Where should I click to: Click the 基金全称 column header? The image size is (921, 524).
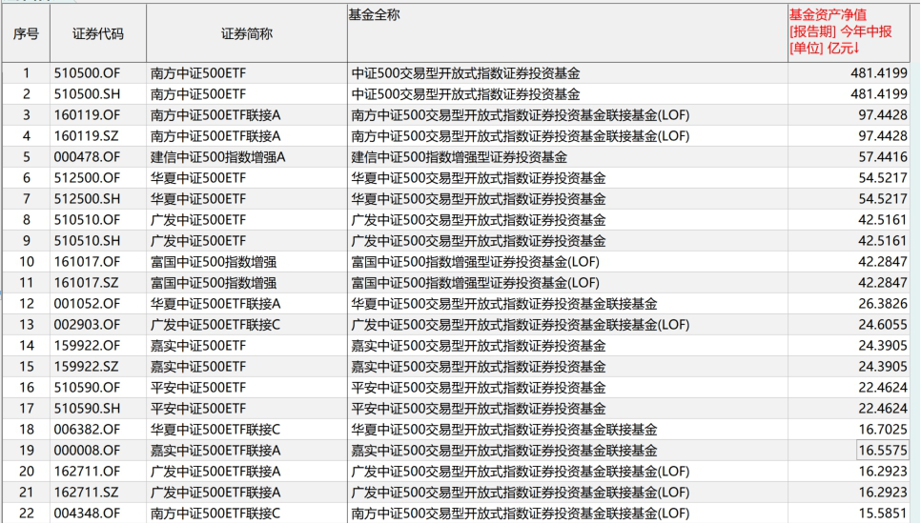pos(567,32)
